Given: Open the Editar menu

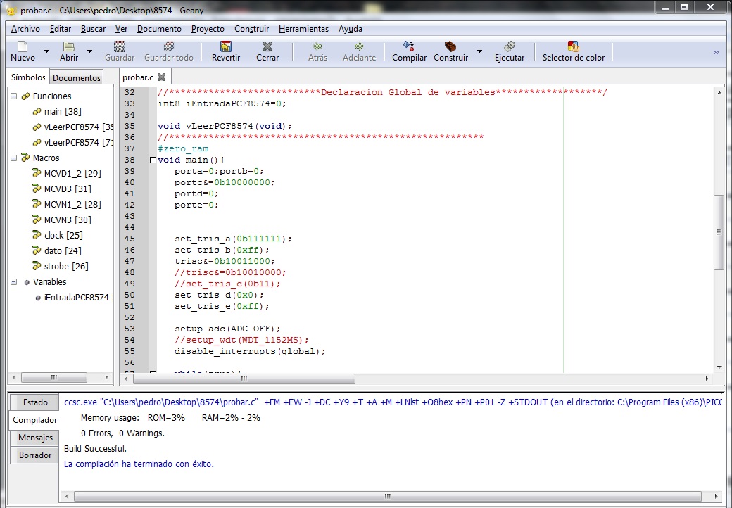Looking at the screenshot, I should (61, 28).
